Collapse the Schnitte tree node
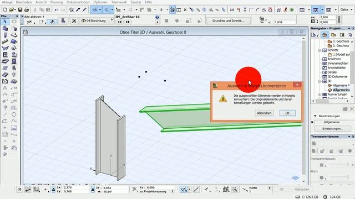The height and width of the screenshot is (199, 355). click(319, 50)
